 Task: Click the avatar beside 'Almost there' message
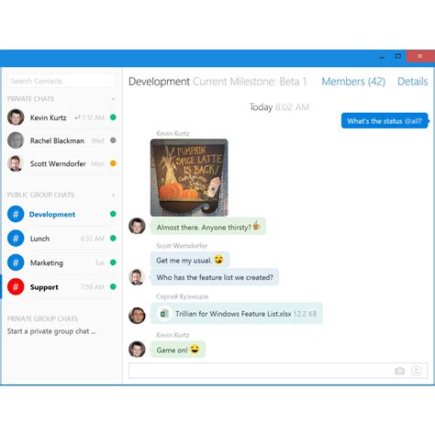coord(137,226)
